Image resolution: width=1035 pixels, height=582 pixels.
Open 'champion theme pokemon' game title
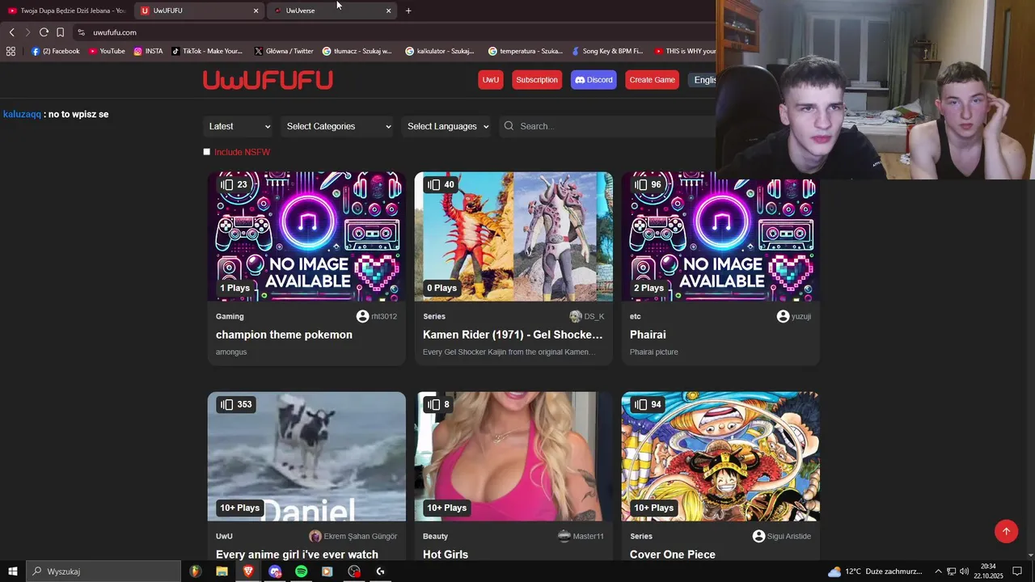point(284,335)
